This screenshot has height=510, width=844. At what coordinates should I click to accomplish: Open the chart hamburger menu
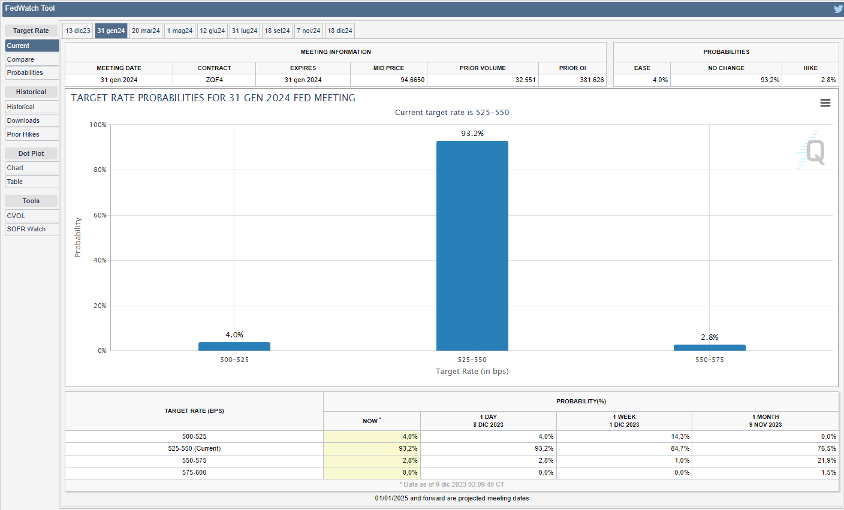pyautogui.click(x=825, y=103)
